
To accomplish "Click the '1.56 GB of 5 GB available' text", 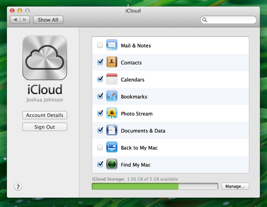I will pyautogui.click(x=152, y=179).
